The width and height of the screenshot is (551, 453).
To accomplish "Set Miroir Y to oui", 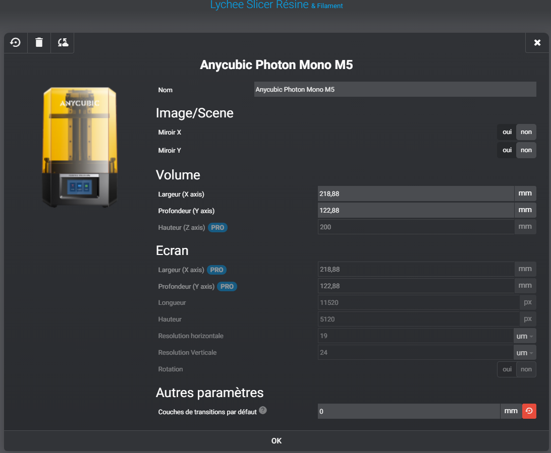I will tap(507, 150).
